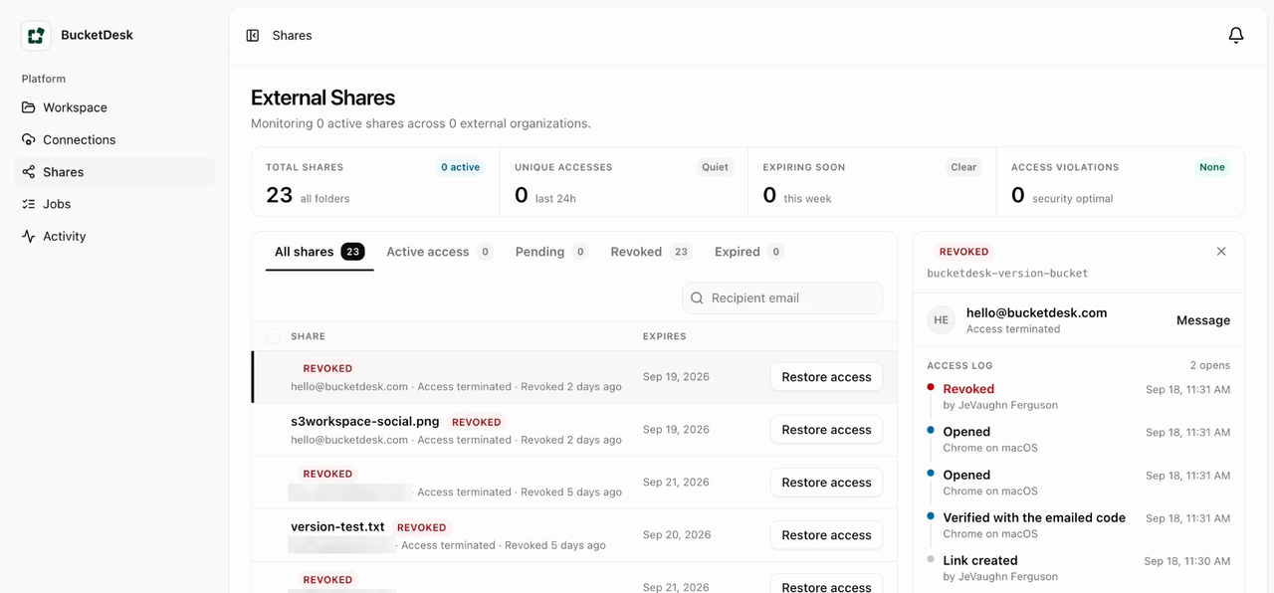Click the Shares network icon

29,172
